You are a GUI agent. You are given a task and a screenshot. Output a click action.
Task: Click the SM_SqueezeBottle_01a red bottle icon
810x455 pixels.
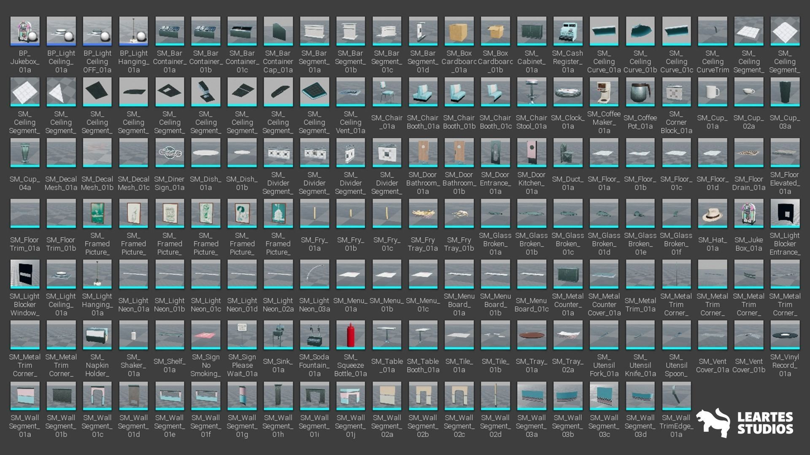click(351, 335)
